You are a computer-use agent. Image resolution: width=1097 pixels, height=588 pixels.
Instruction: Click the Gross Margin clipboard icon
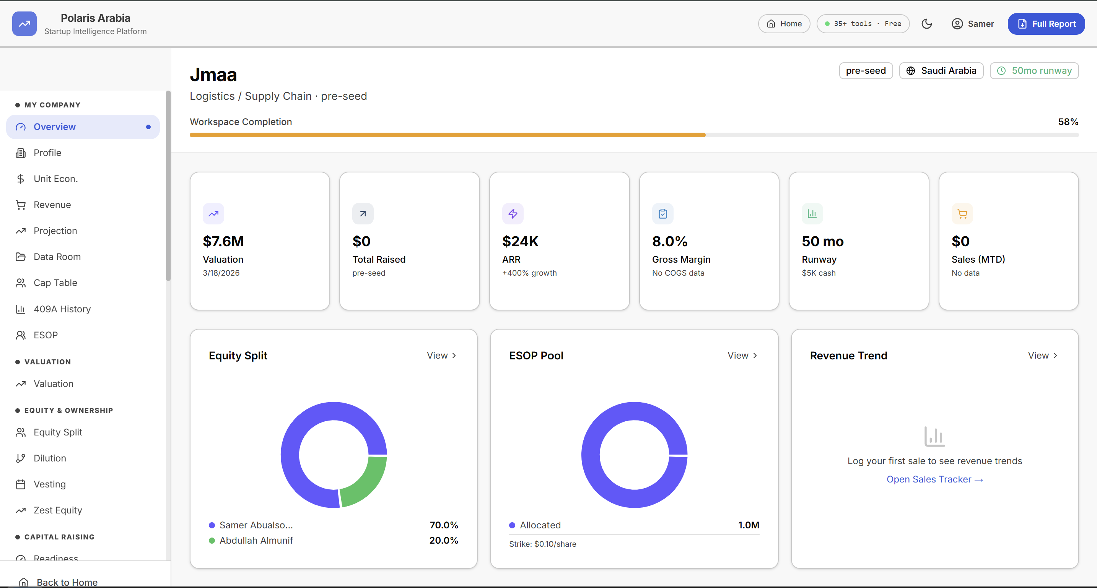(x=662, y=214)
